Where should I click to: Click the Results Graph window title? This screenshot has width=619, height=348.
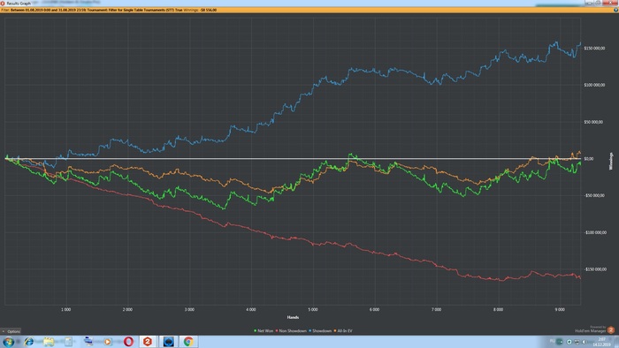click(x=19, y=4)
